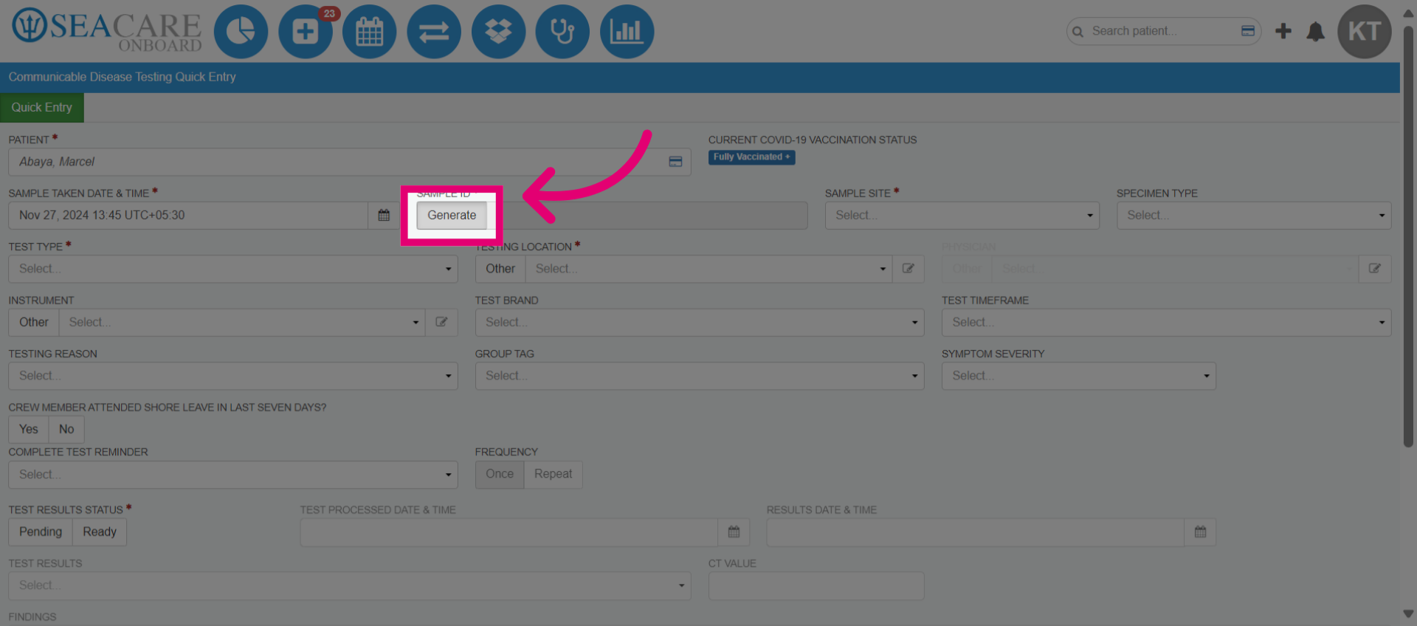Screen dimensions: 1417x626
Task: Open the Complete Test Reminder dropdown
Action: (233, 475)
